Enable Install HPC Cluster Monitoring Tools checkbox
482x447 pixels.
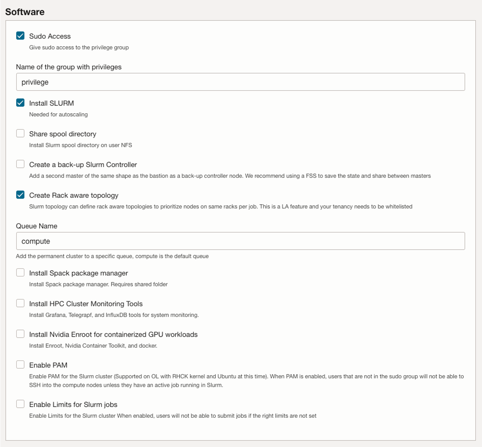click(20, 303)
